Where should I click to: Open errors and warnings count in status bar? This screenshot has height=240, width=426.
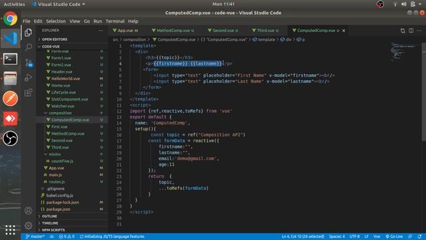tap(67, 237)
